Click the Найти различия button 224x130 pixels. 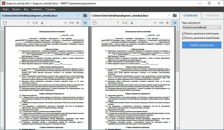[x=202, y=45]
